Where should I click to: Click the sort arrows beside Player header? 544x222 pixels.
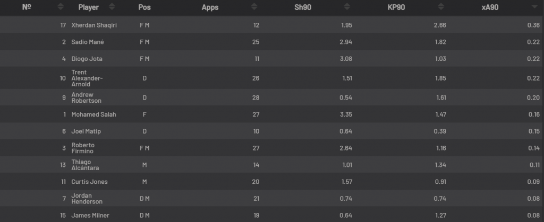coord(112,6)
